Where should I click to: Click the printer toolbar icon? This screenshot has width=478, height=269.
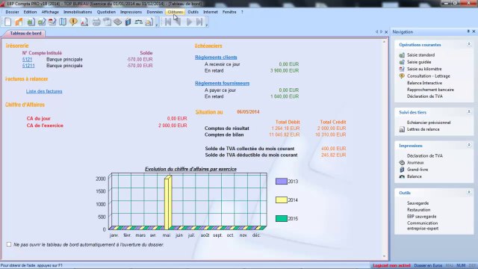pos(96,22)
